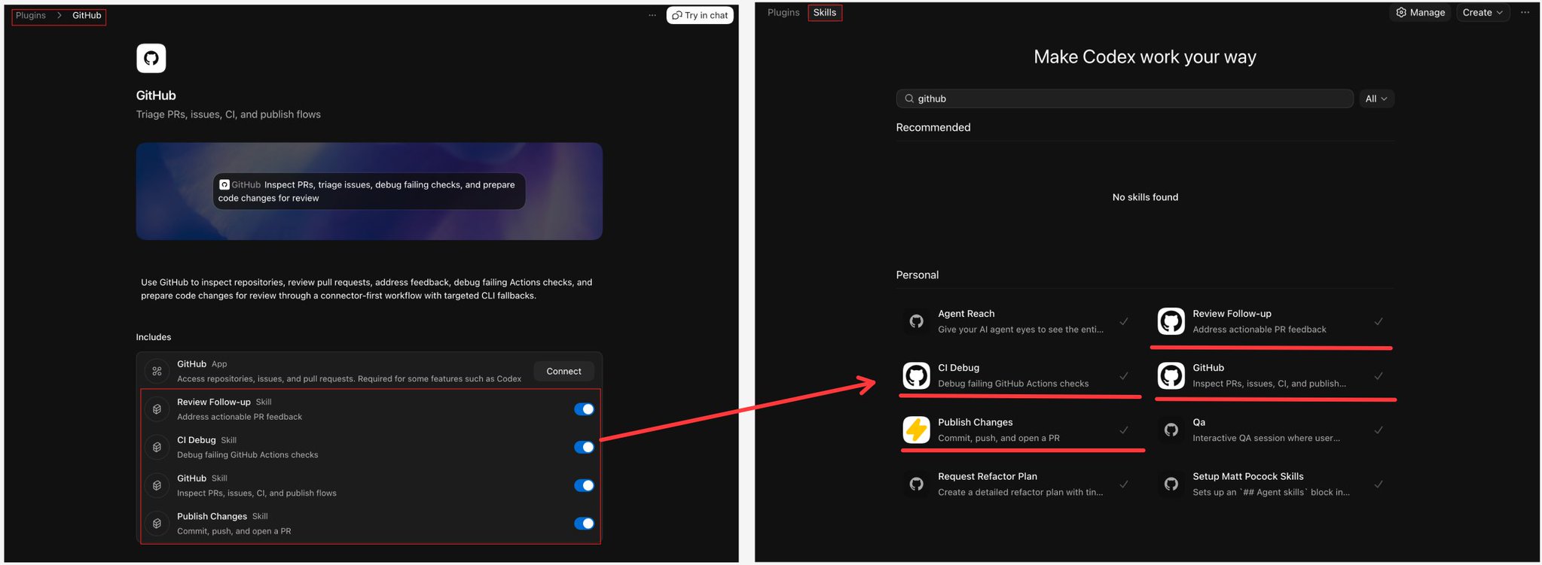Click the Review Follow-up personal skill icon
Viewport: 1542px width, 565px height.
click(1171, 321)
